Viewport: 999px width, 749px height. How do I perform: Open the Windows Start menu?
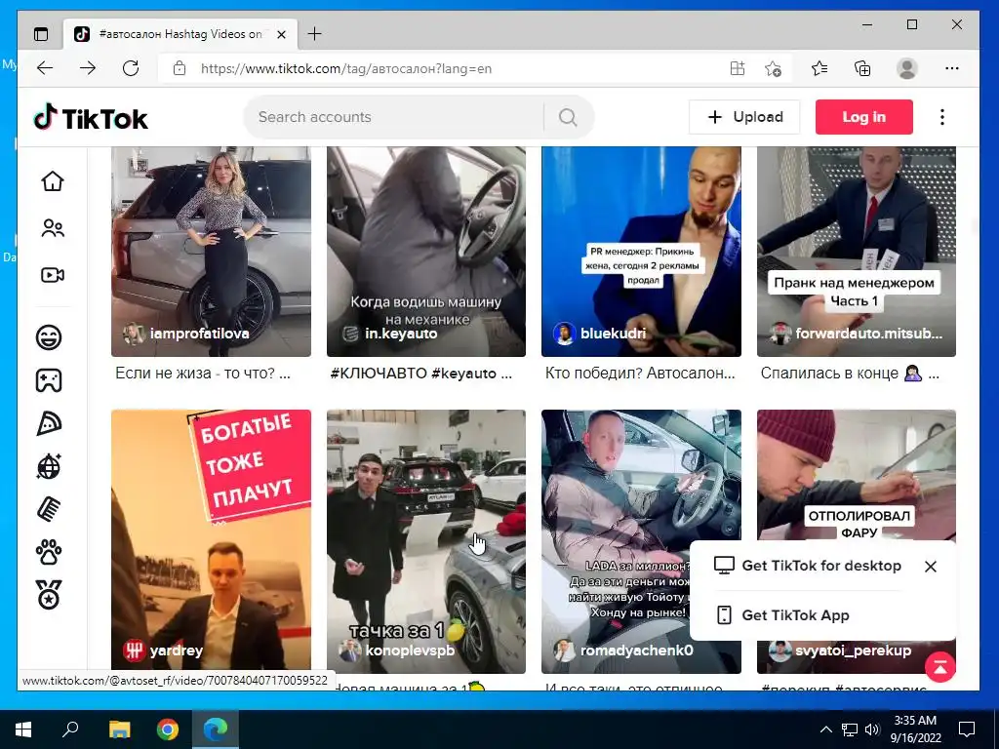click(23, 729)
